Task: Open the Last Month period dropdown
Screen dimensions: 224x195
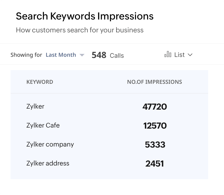Action: [x=61, y=55]
